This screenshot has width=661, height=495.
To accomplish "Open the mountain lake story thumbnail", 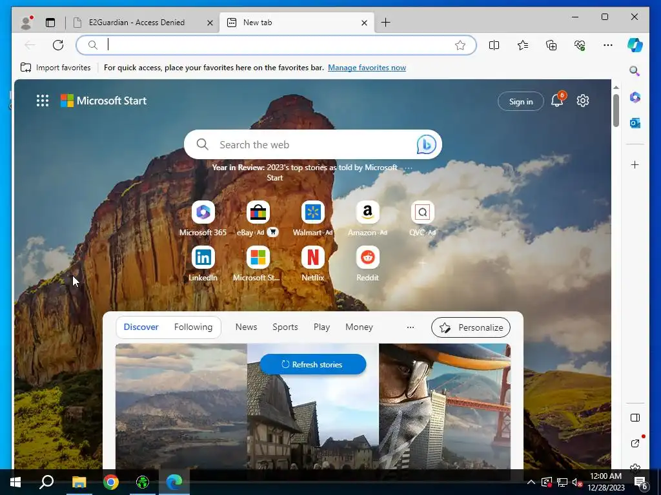I will pos(181,406).
